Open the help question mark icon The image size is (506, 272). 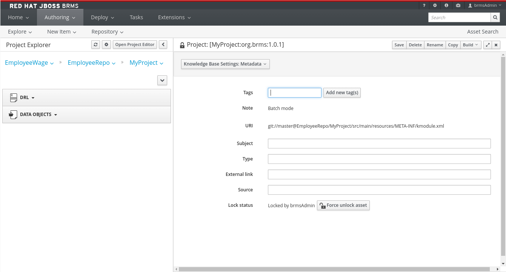pos(424,6)
